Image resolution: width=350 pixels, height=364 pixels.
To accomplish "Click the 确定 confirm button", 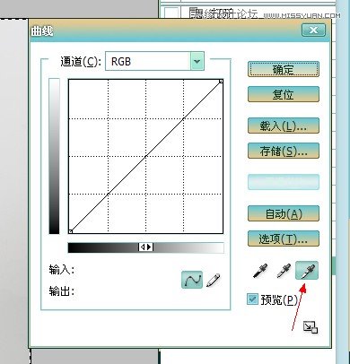I will point(284,69).
